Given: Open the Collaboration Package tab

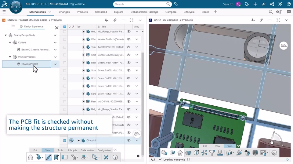Looking at the screenshot, I should (x=144, y=12).
